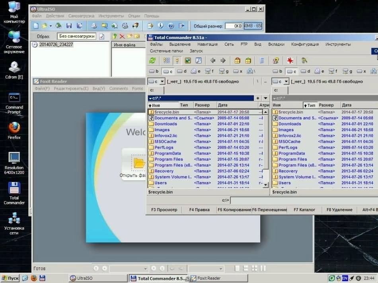Open the UltraISO Open icon dropdown arrow
Image resolution: width=378 pixels, height=283 pixels.
pos(51,26)
